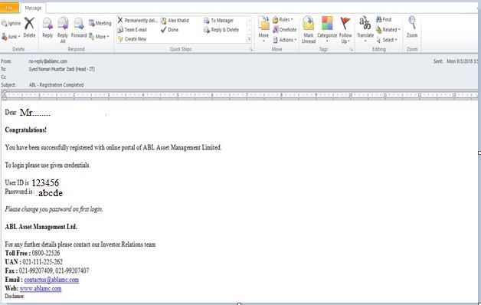Viewport: 481px width, 305px height.
Task: Visit the www.ablamc.com web link
Action: [41, 288]
